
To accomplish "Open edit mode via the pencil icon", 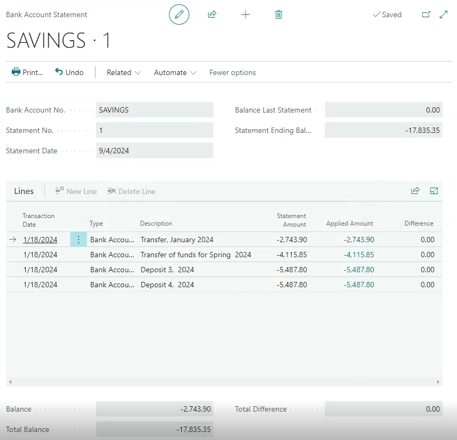I will [x=179, y=14].
